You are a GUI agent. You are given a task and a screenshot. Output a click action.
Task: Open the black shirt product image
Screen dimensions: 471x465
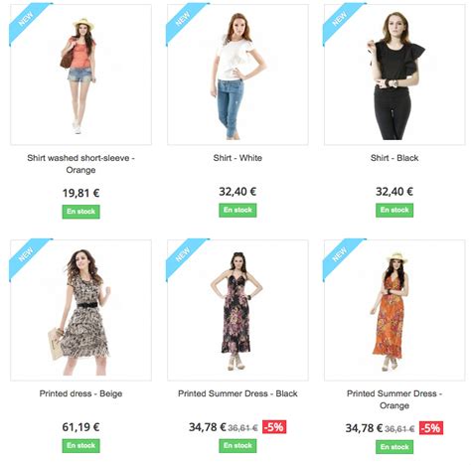point(394,75)
